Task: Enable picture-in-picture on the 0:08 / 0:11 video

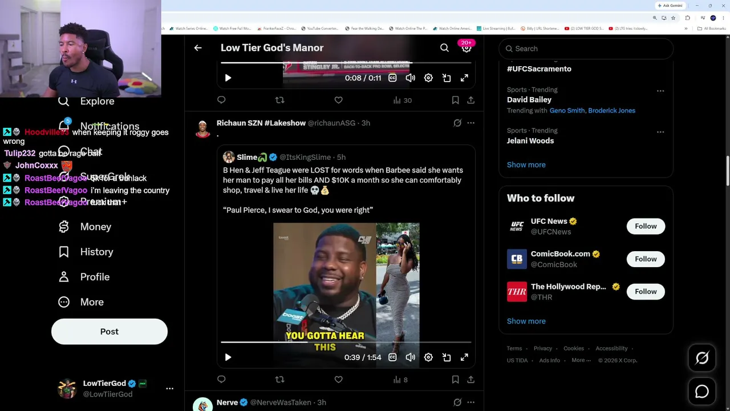Action: point(447,78)
